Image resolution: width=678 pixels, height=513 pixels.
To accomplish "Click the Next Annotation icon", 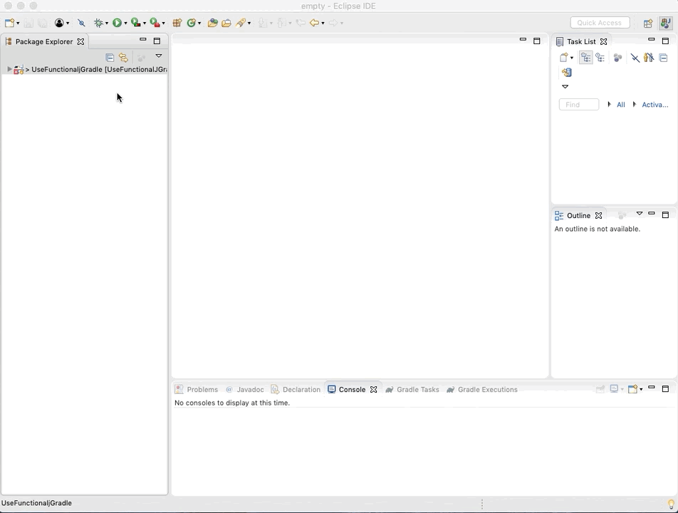I will click(x=263, y=23).
